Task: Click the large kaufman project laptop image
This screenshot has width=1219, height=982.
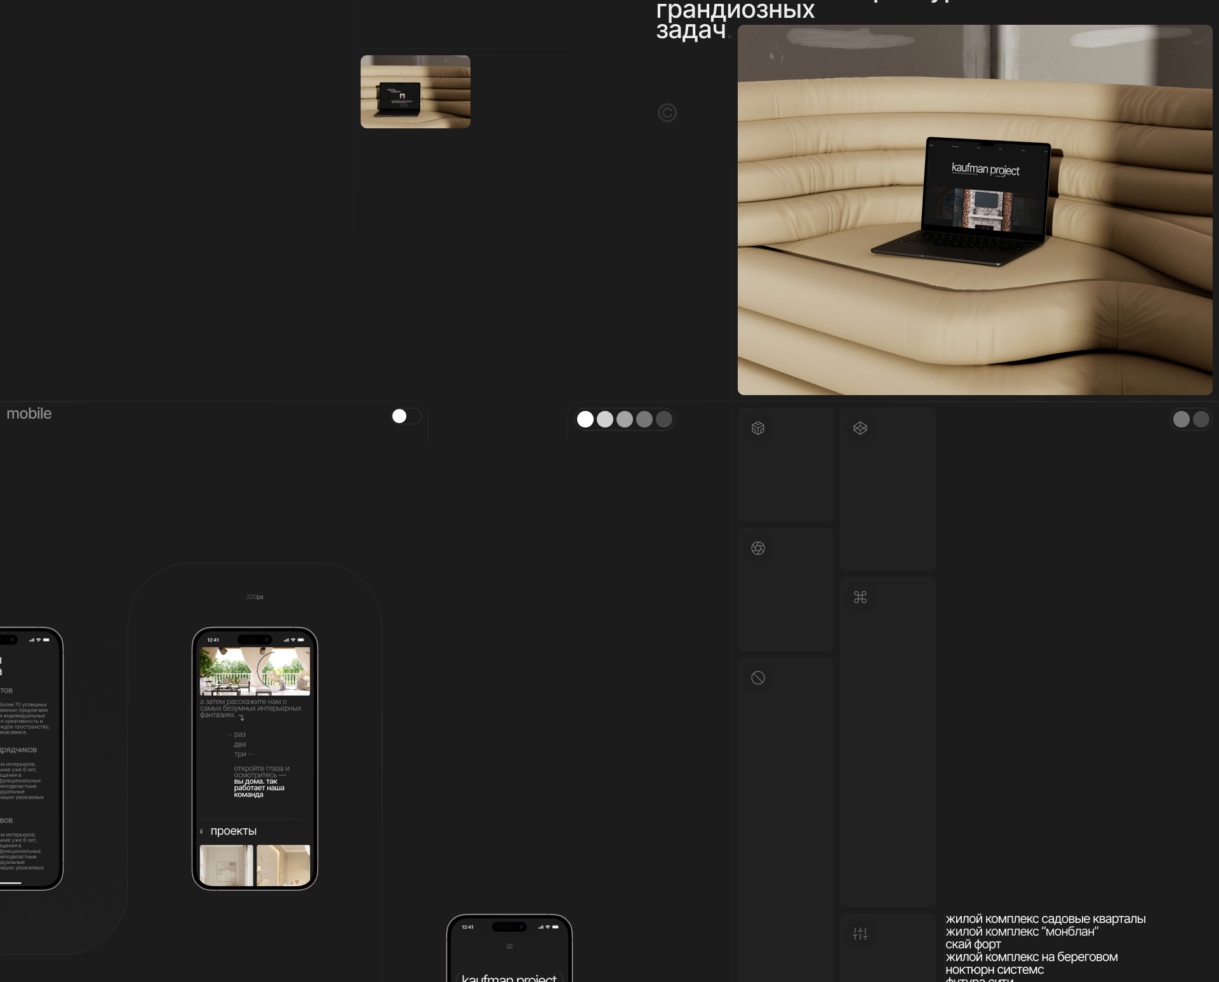Action: [975, 210]
